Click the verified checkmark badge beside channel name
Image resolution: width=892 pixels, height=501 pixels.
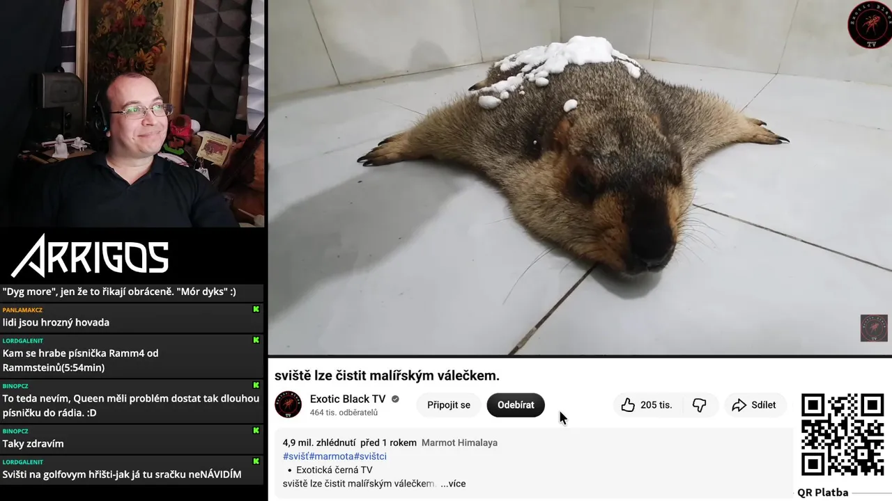[x=395, y=399]
